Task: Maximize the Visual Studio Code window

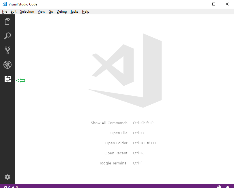Action: click(214, 4)
